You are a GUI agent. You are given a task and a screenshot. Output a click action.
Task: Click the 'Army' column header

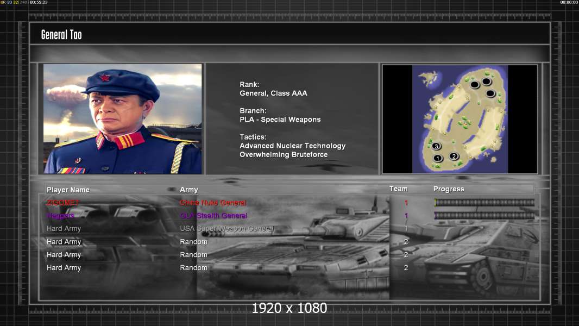[x=189, y=190]
